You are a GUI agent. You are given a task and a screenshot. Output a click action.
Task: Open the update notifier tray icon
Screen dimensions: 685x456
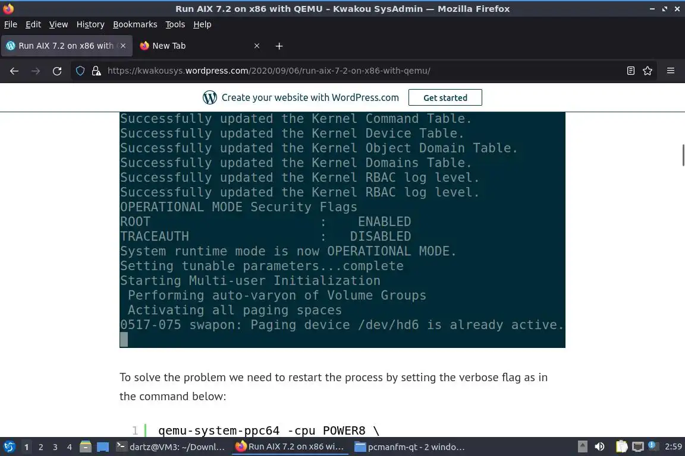tap(652, 445)
